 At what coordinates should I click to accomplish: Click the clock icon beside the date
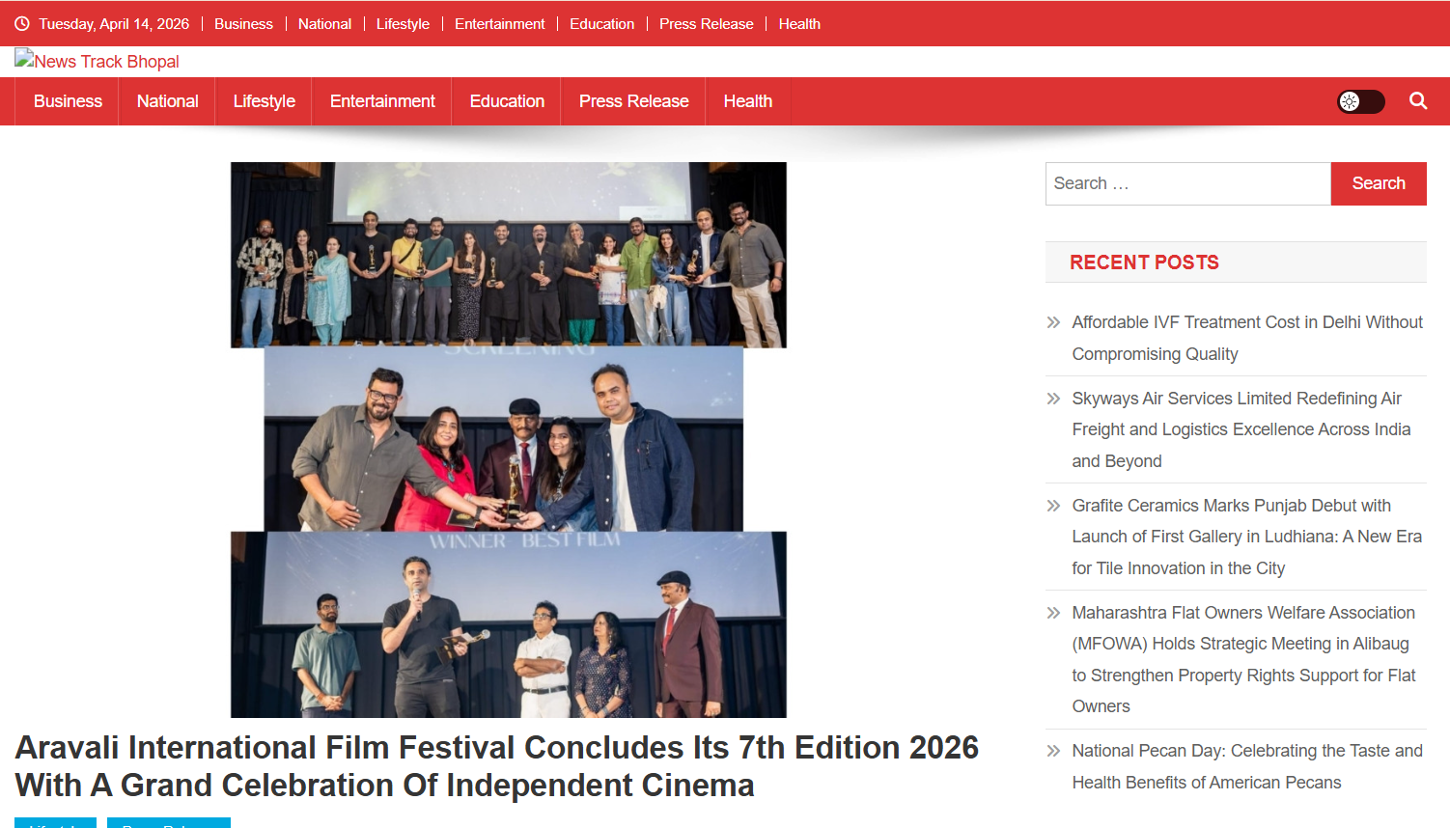pyautogui.click(x=22, y=24)
